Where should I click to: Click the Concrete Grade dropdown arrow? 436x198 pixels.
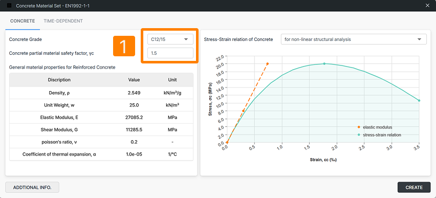(x=186, y=39)
